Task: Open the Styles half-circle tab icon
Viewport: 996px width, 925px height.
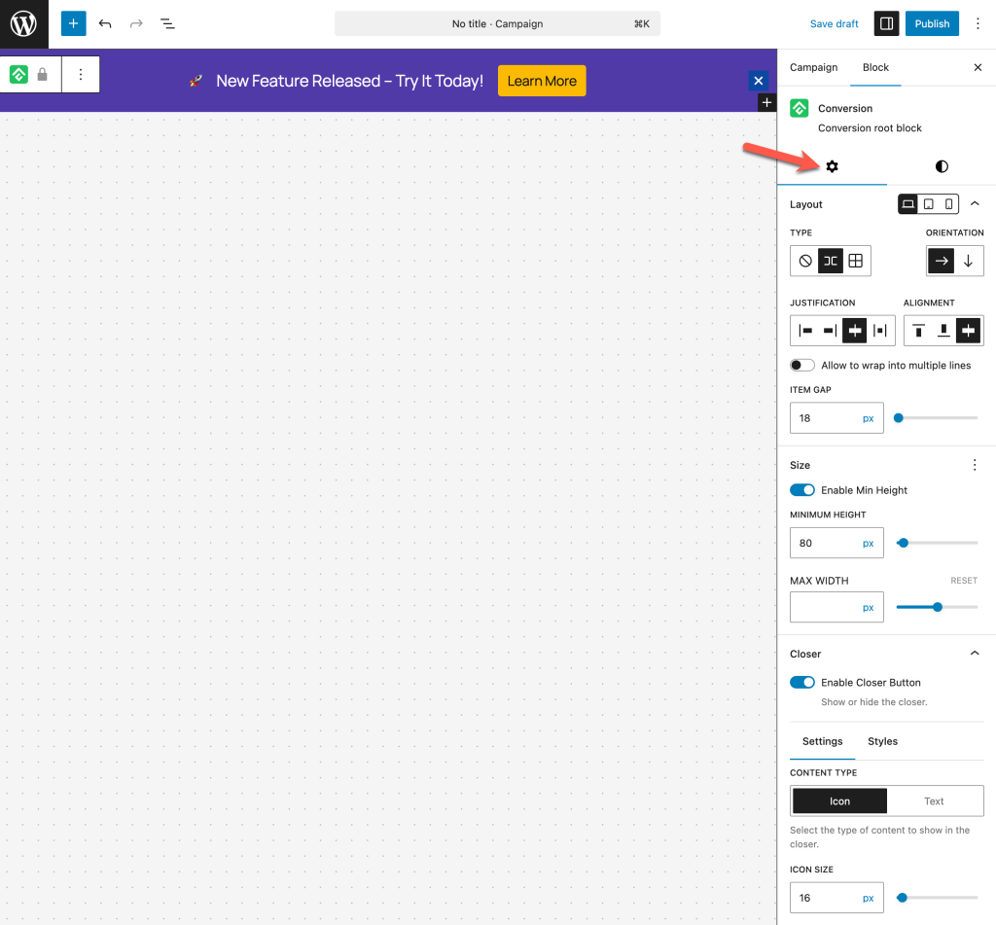Action: tap(941, 166)
